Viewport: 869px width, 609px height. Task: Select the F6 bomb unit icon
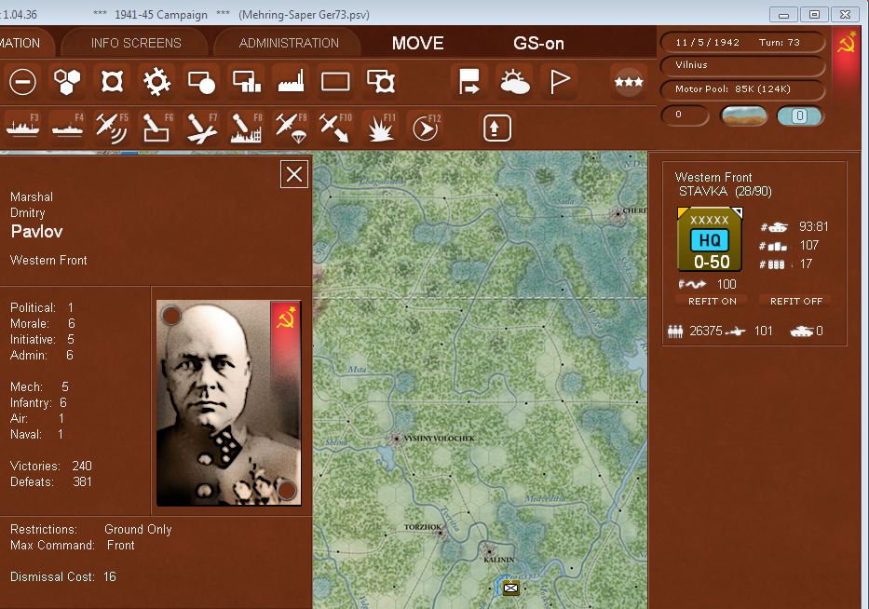[x=156, y=128]
